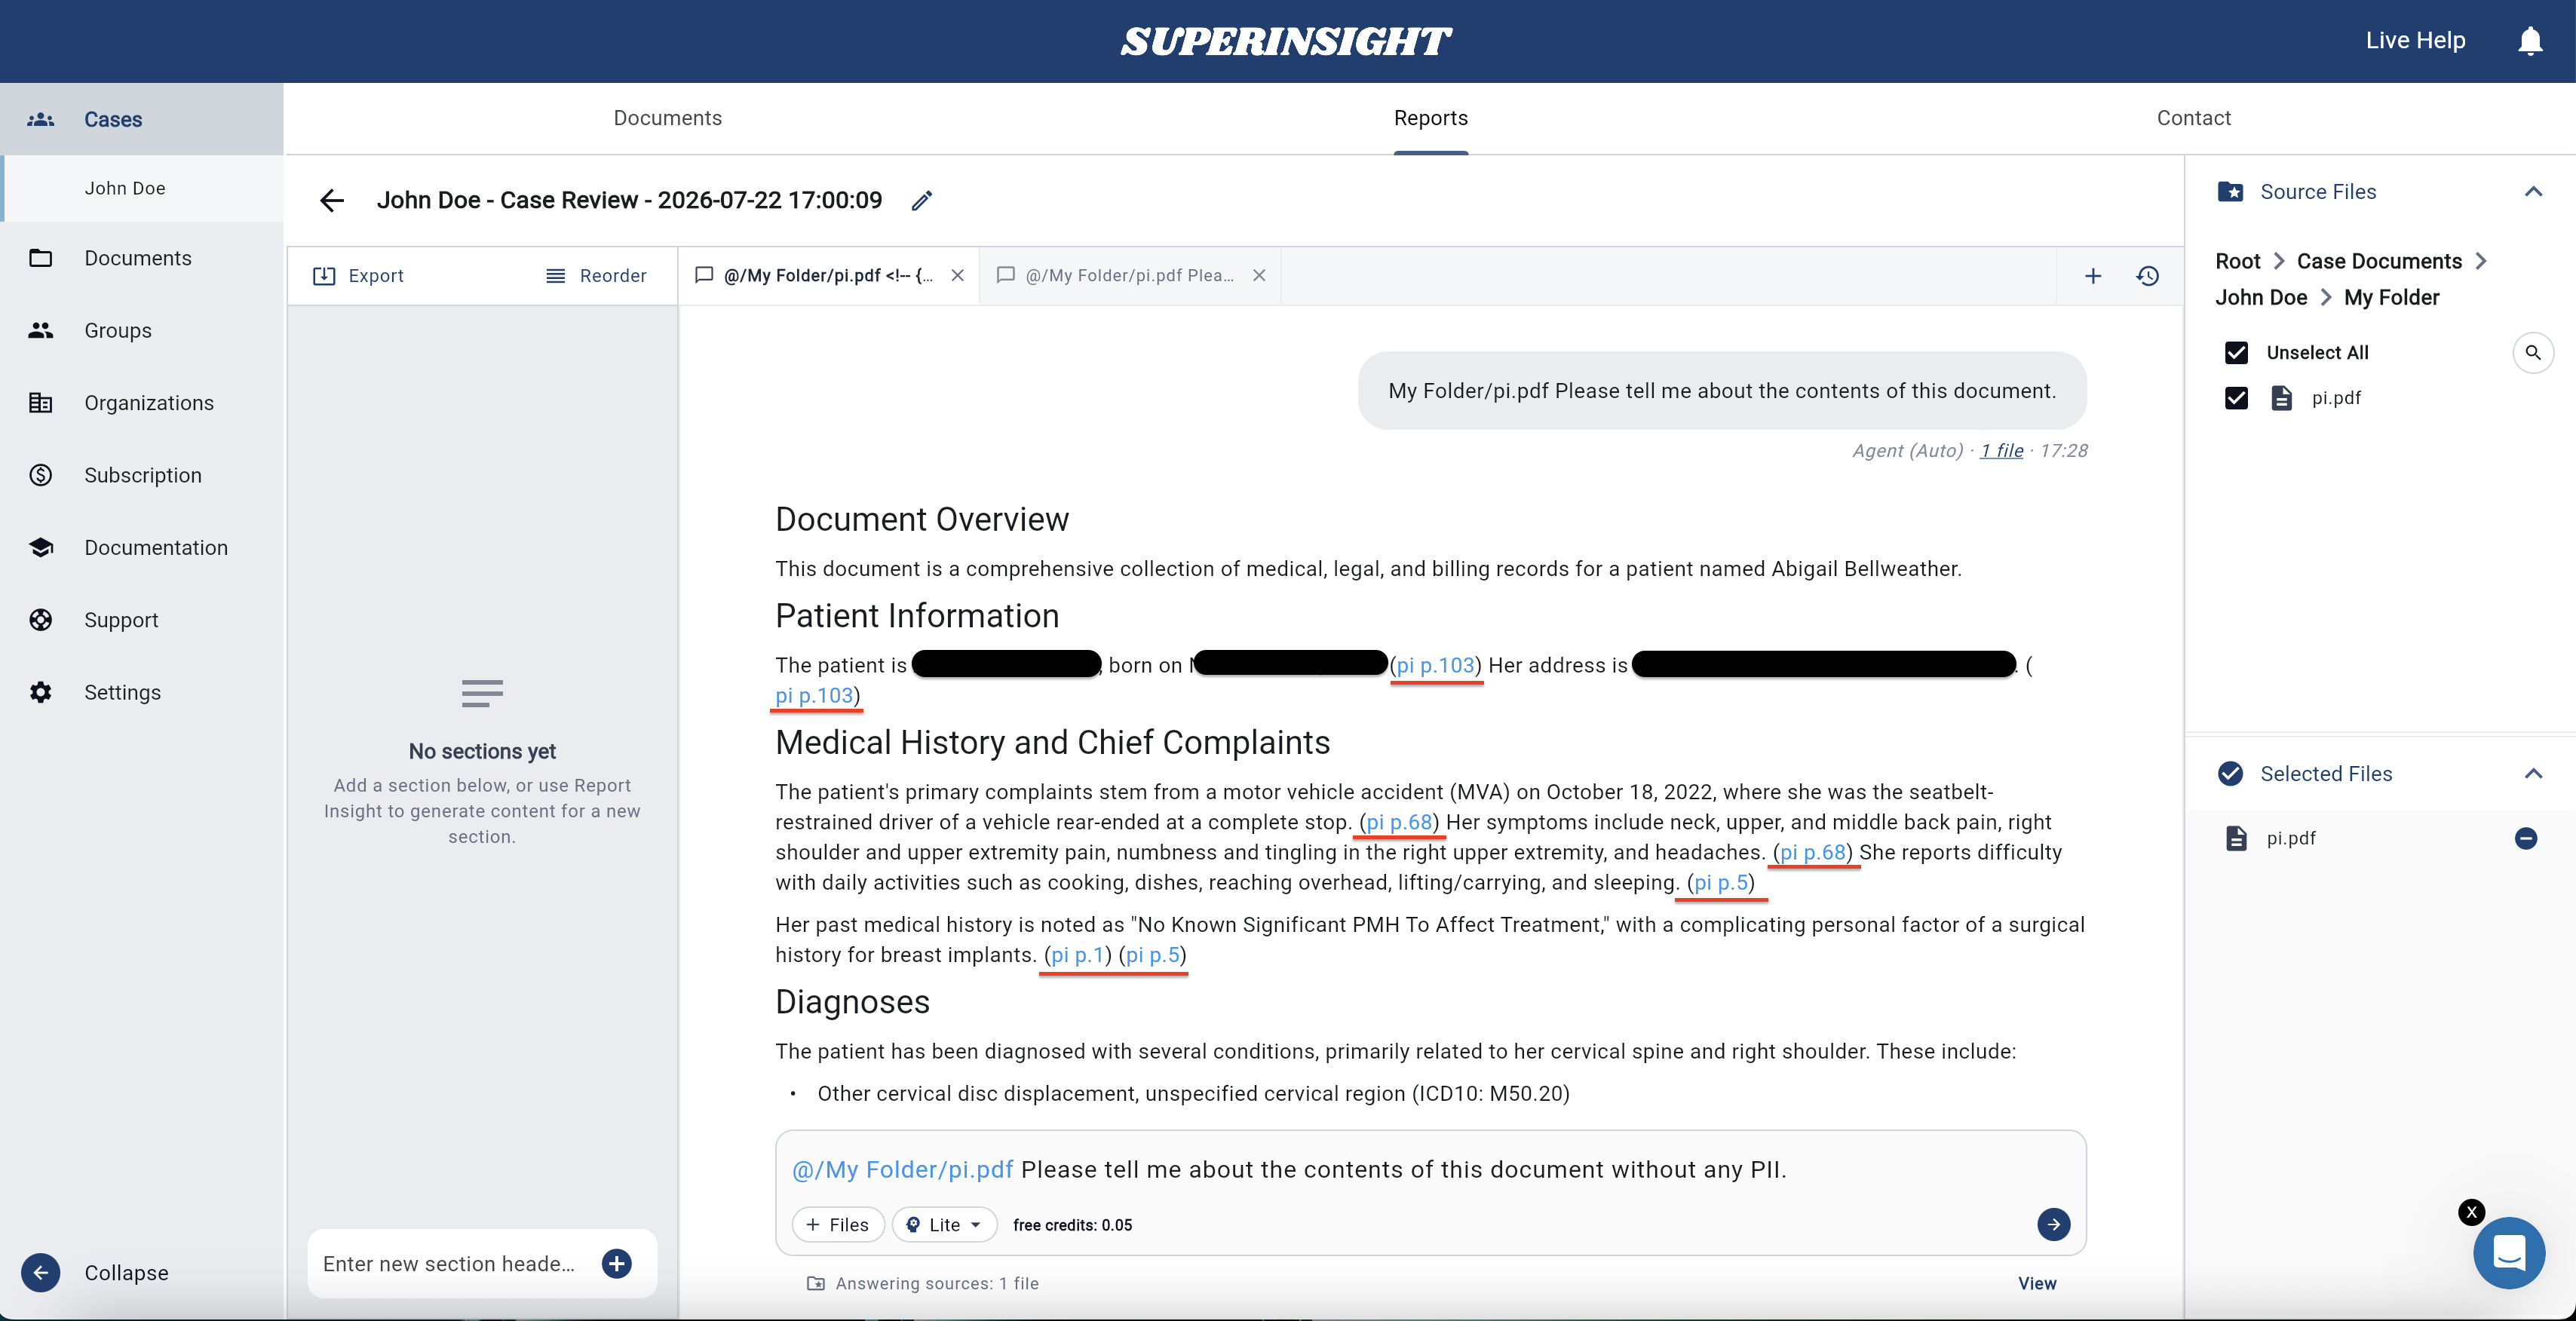Open the '1 file' link under the message
Viewport: 2576px width, 1321px height.
click(x=2002, y=451)
